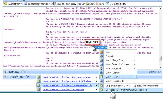Expand arrow on Edit menu item
The width and height of the screenshot is (163, 99).
coord(134,52)
